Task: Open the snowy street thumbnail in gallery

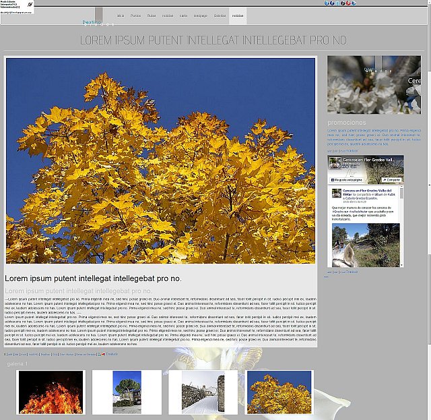Action: 203,392
